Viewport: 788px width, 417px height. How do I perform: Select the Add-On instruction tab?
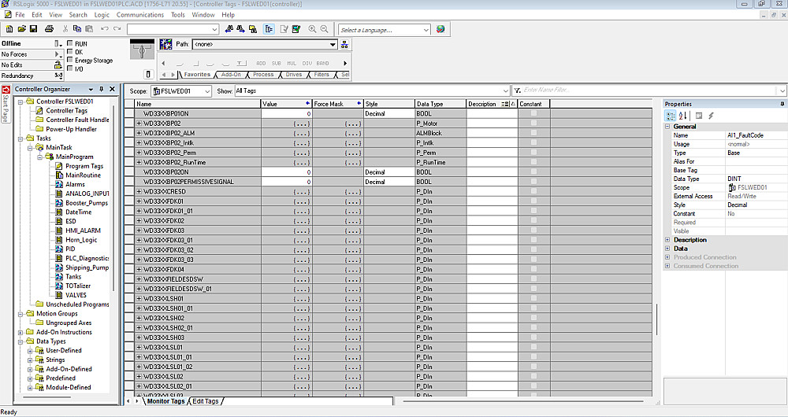(x=231, y=74)
